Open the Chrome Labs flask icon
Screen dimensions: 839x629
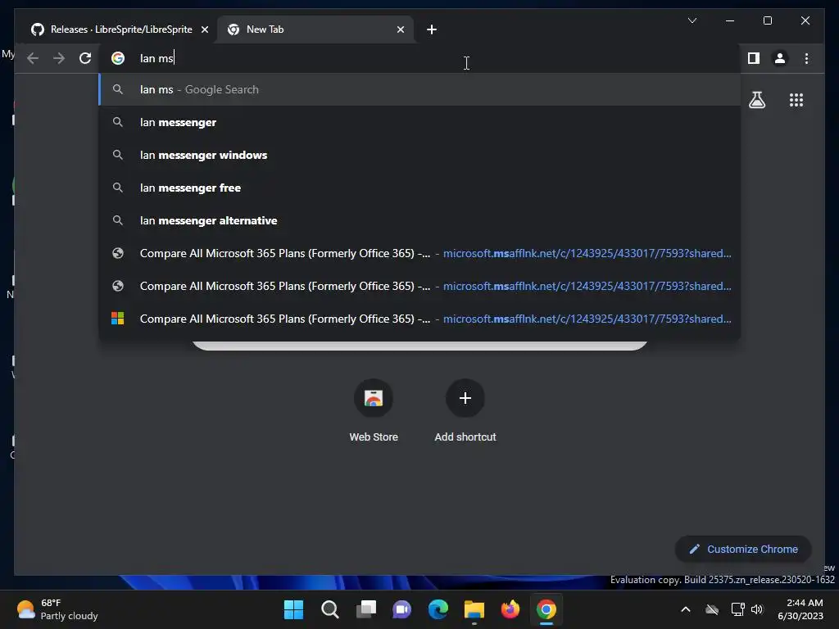757,100
